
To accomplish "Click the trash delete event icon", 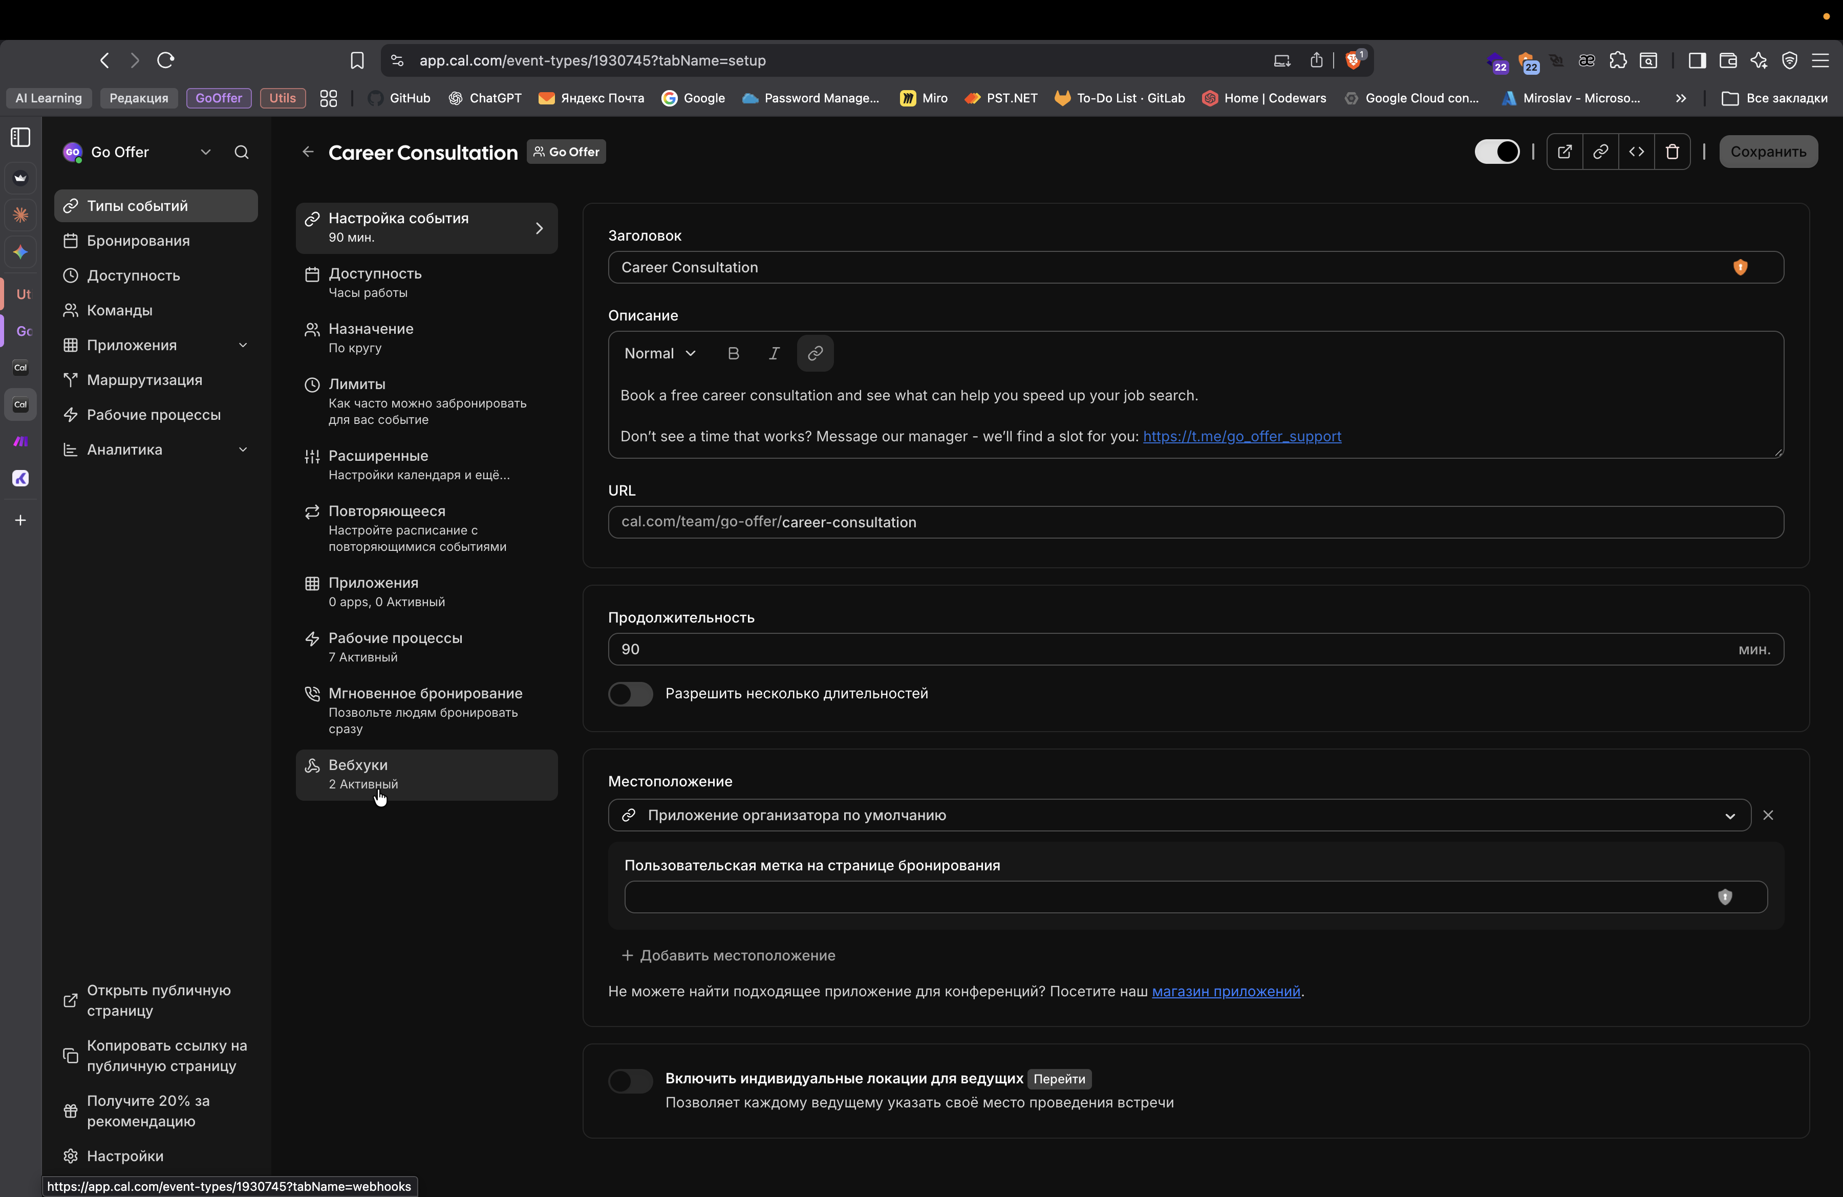I will (1672, 152).
